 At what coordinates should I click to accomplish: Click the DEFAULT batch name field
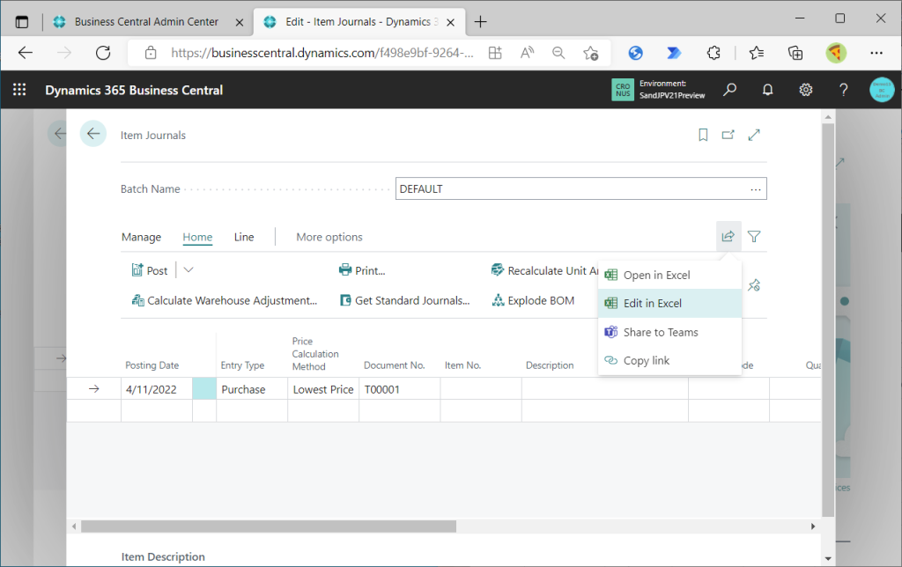pyautogui.click(x=581, y=188)
